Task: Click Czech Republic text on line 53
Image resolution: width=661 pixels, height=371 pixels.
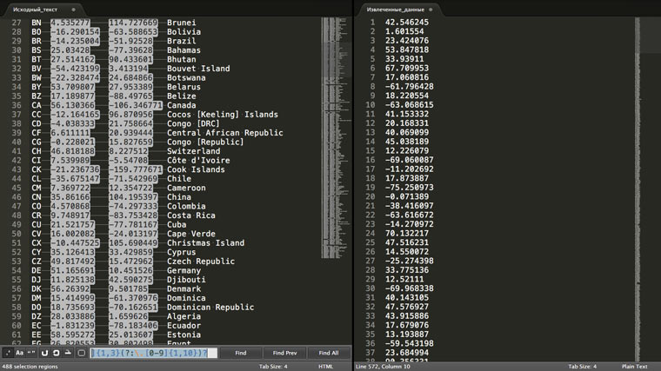Action: [201, 262]
